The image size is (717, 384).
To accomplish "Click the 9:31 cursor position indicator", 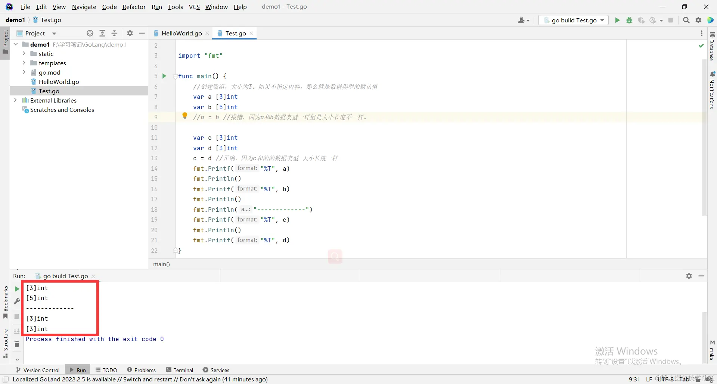I will click(634, 379).
